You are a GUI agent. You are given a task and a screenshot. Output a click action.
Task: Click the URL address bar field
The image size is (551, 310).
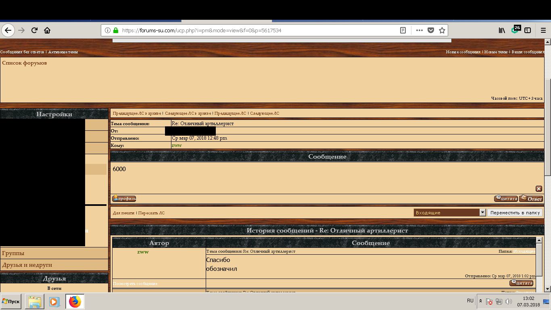coord(258,30)
